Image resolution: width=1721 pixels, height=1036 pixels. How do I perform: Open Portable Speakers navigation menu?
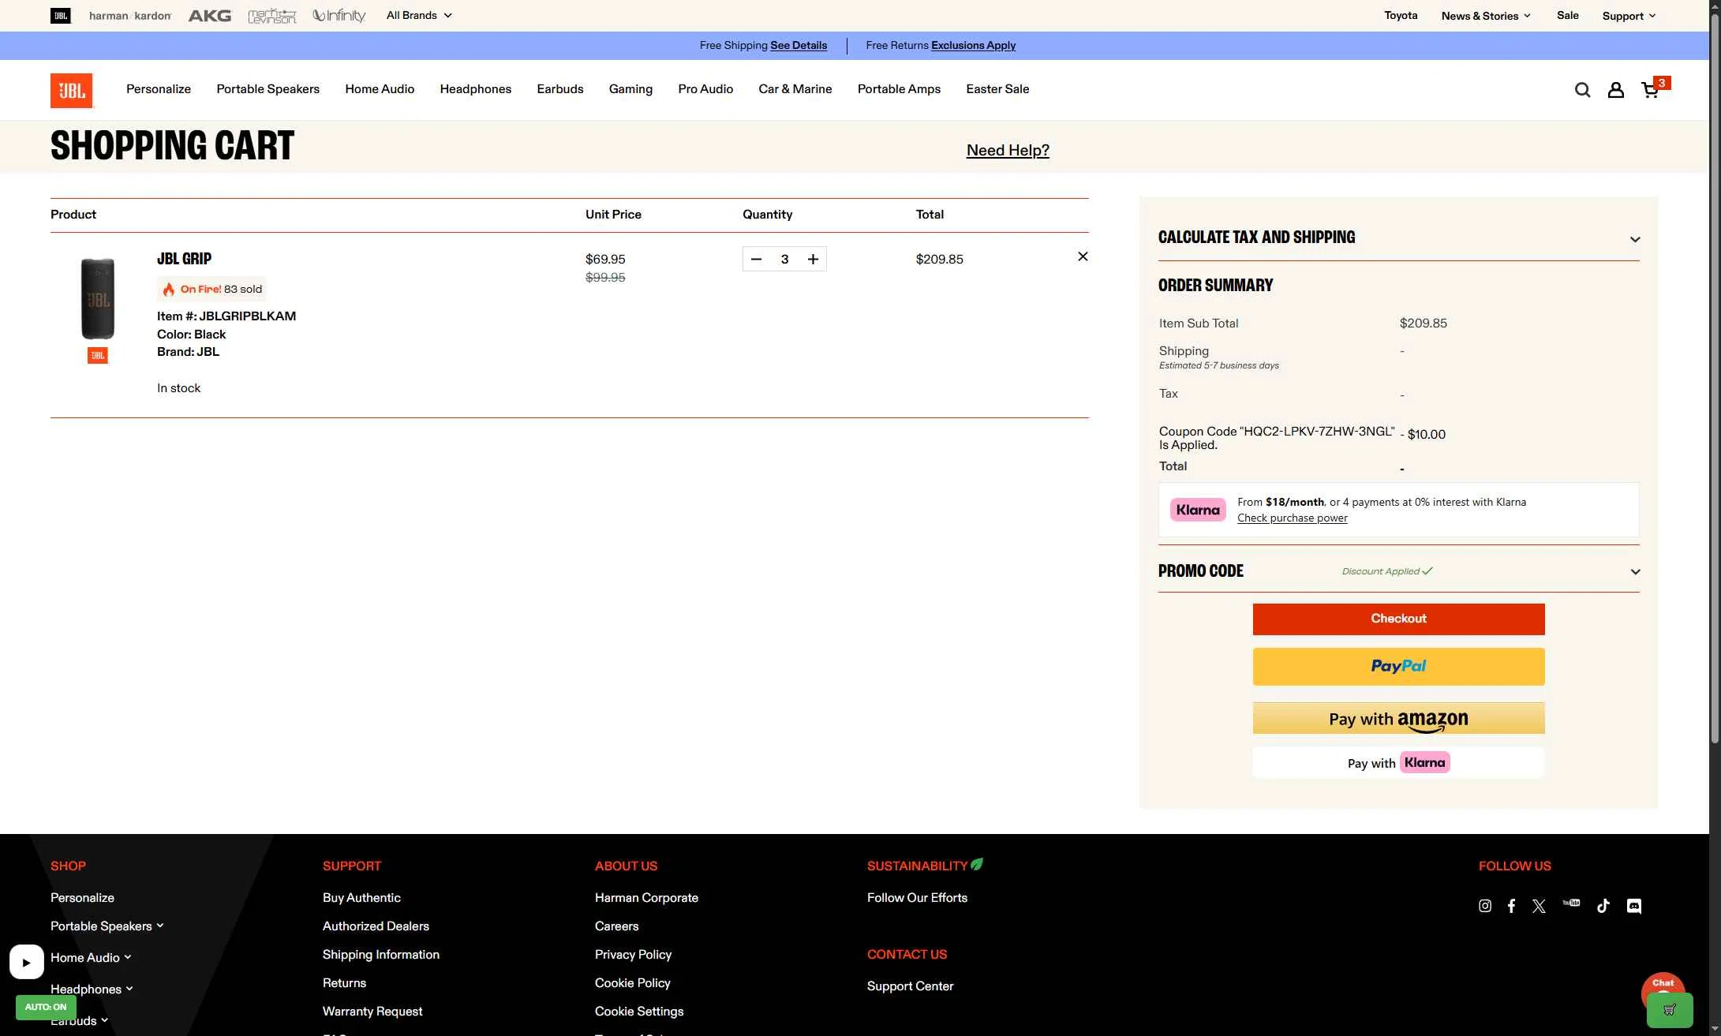pyautogui.click(x=268, y=89)
